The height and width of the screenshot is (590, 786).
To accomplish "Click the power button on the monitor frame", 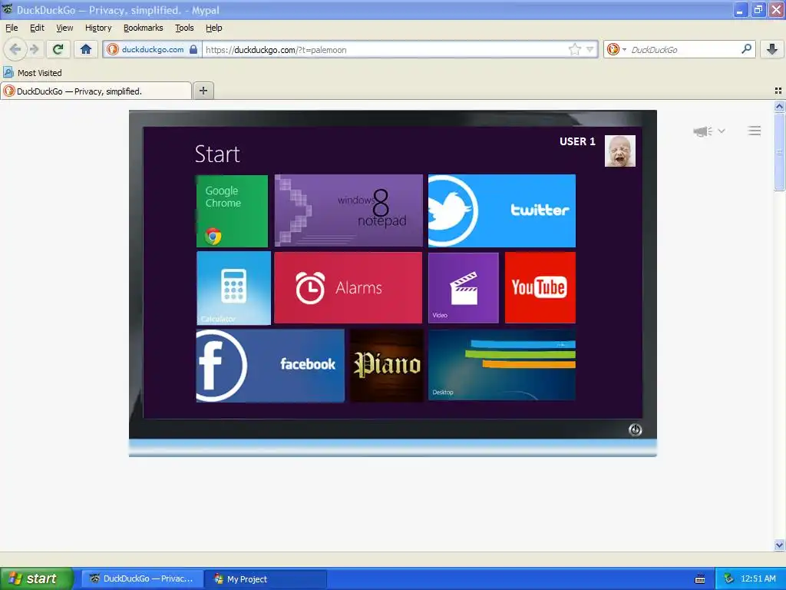I will tap(635, 430).
